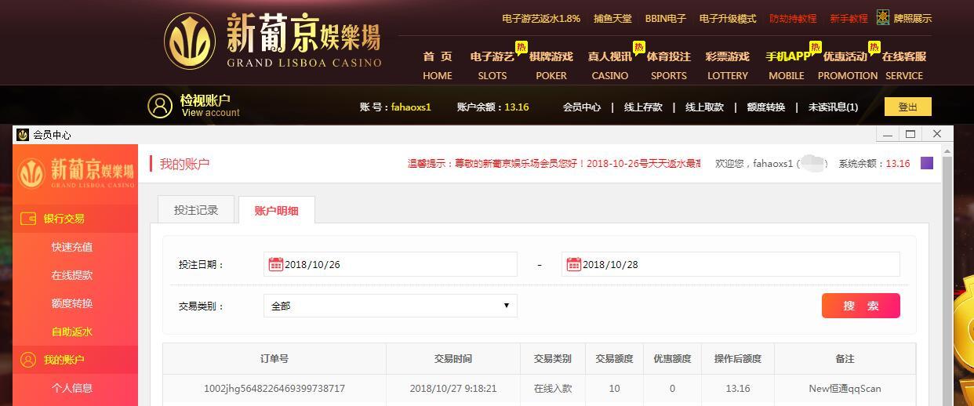
Task: Click the 登出 logout button
Action: [908, 107]
